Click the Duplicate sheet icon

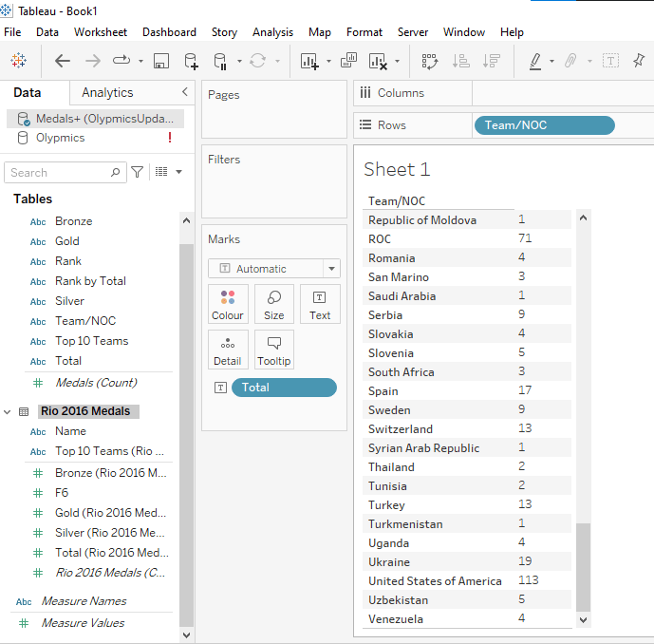click(348, 60)
